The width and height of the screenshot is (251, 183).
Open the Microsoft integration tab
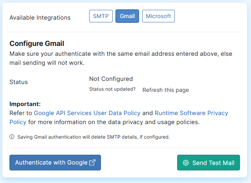coord(158,16)
